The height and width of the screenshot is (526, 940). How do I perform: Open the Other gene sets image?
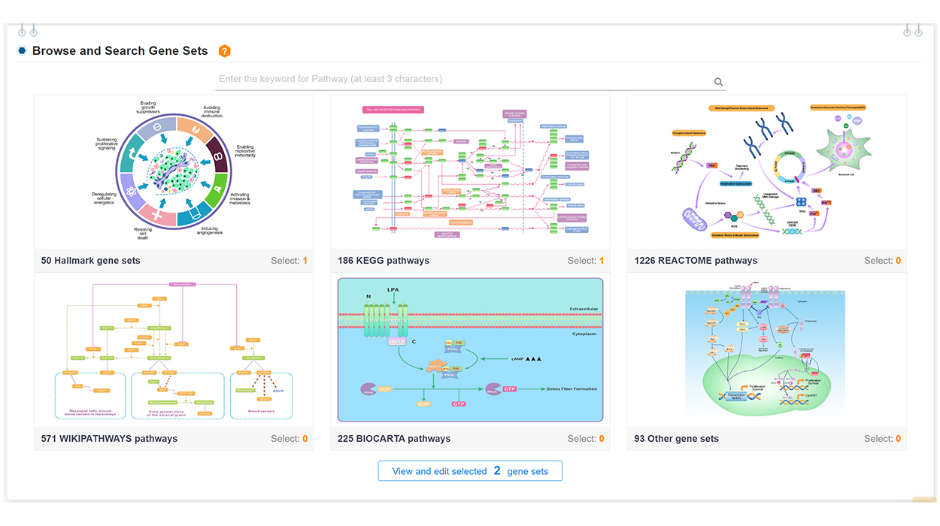pos(766,350)
